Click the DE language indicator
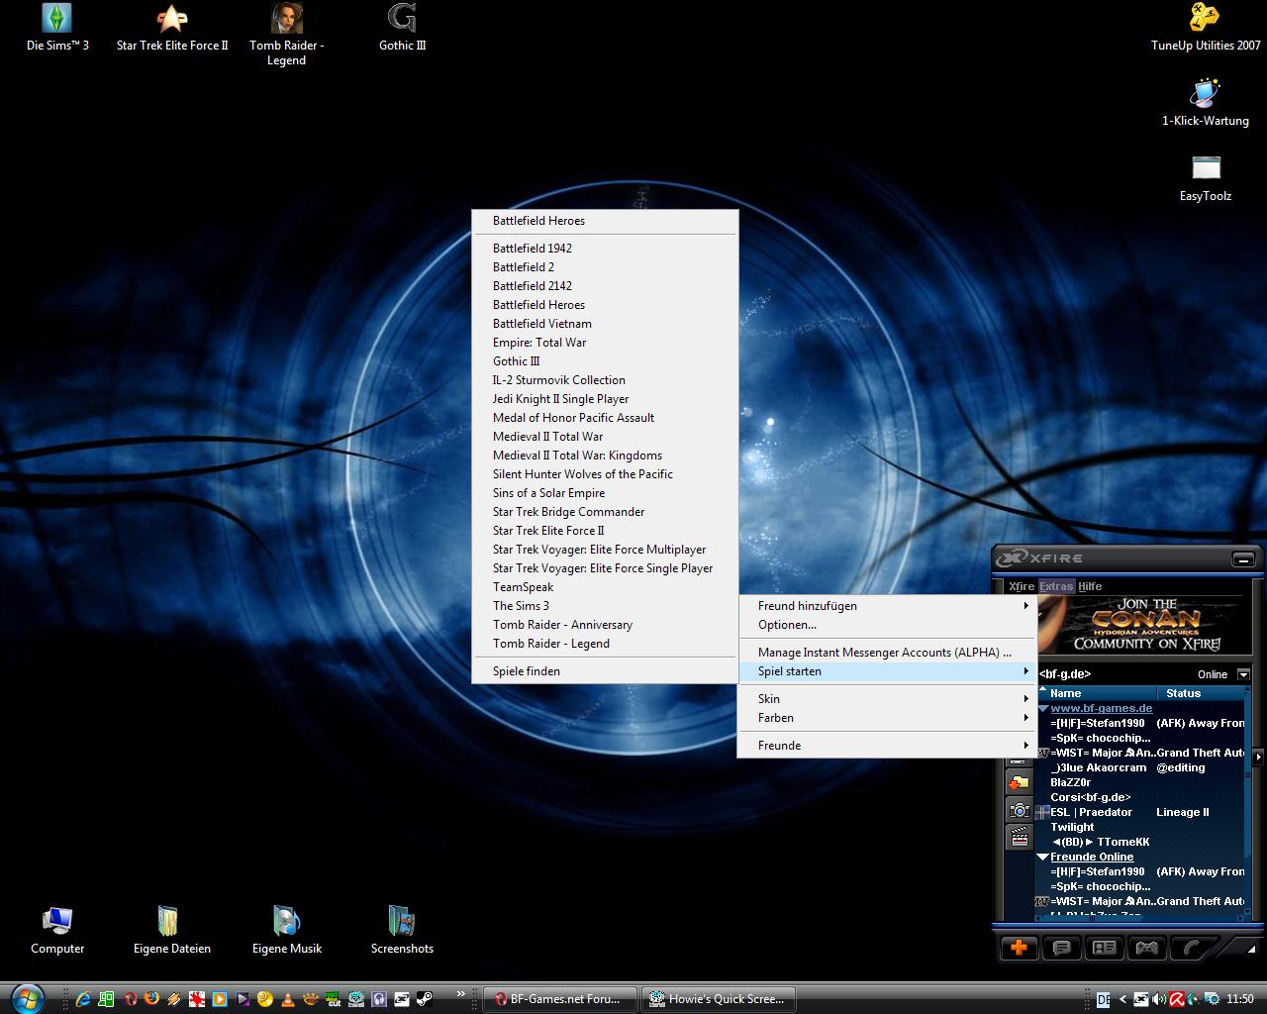1267x1014 pixels. [x=1104, y=999]
